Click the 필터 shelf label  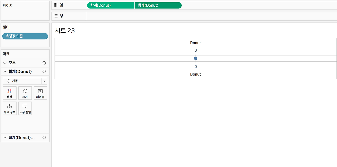pos(6,27)
